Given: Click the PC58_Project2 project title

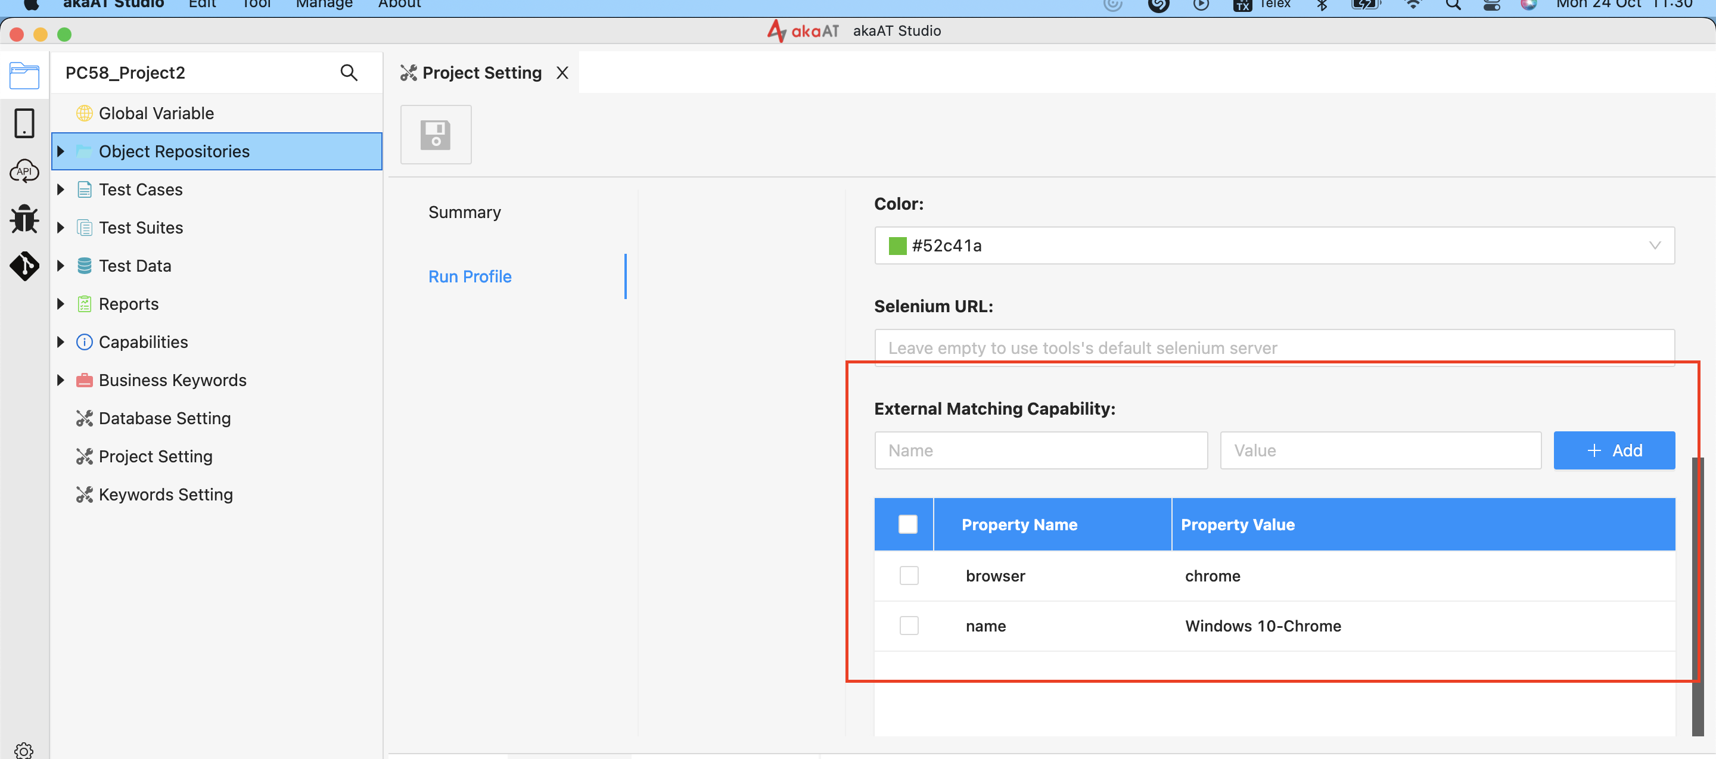Looking at the screenshot, I should 125,73.
